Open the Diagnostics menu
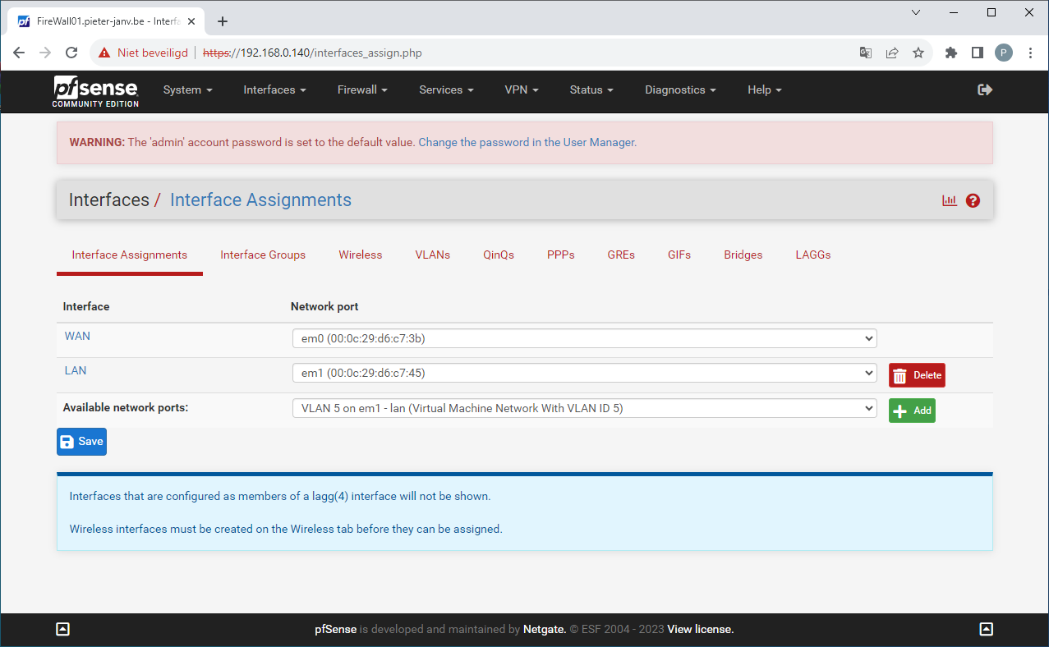The width and height of the screenshot is (1049, 647). point(680,89)
